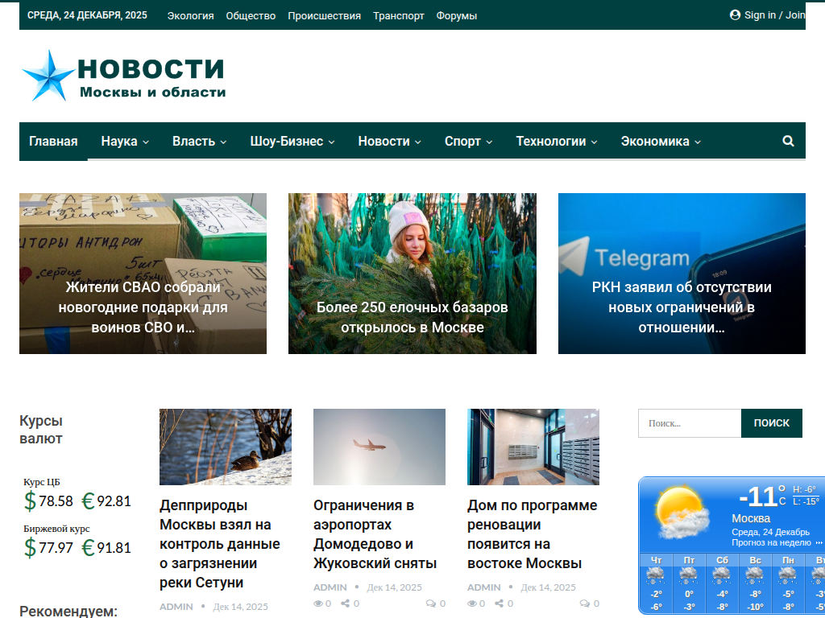Open the article about 250 елочных базаров
This screenshot has height=618, width=825.
click(412, 307)
